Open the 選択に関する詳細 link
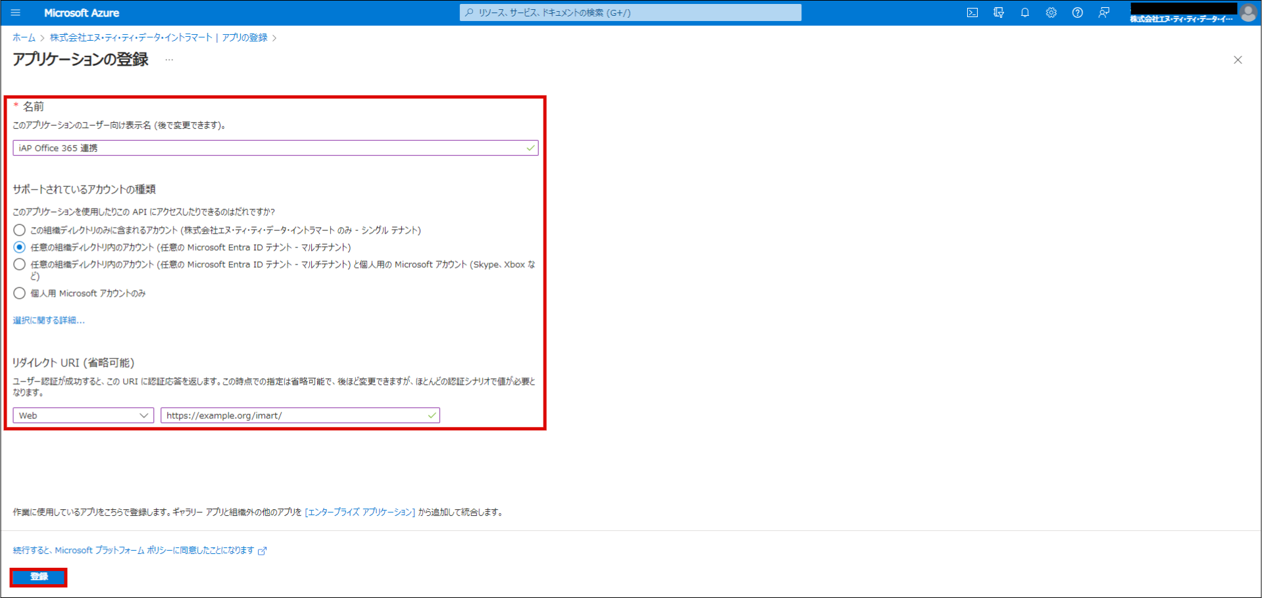This screenshot has height=598, width=1262. [x=49, y=320]
